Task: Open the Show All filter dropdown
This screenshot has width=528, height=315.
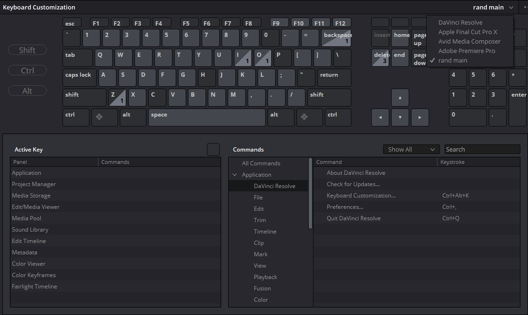Action: coord(411,149)
